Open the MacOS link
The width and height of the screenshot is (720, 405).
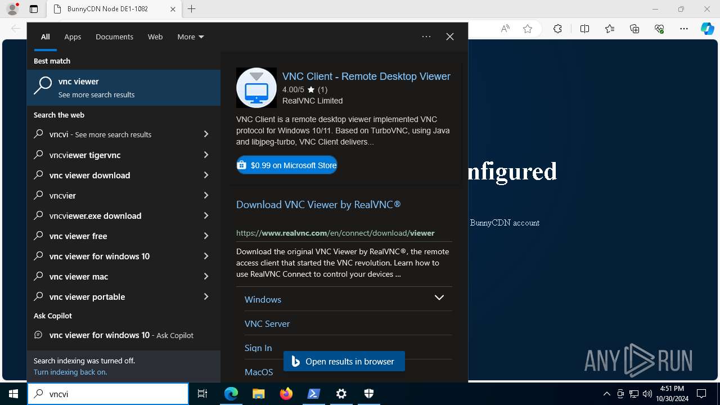259,372
